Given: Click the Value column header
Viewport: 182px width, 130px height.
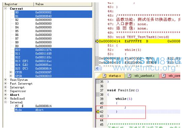Looking at the screenshot, I should point(63,4).
